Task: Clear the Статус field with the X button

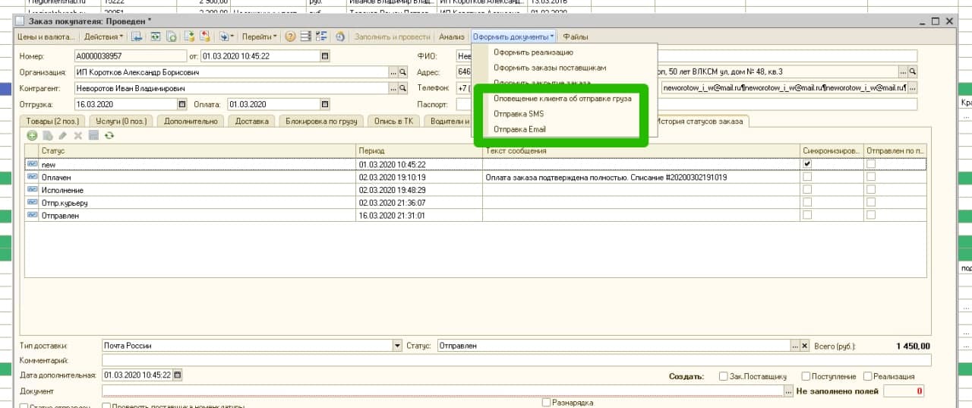Action: [805, 346]
